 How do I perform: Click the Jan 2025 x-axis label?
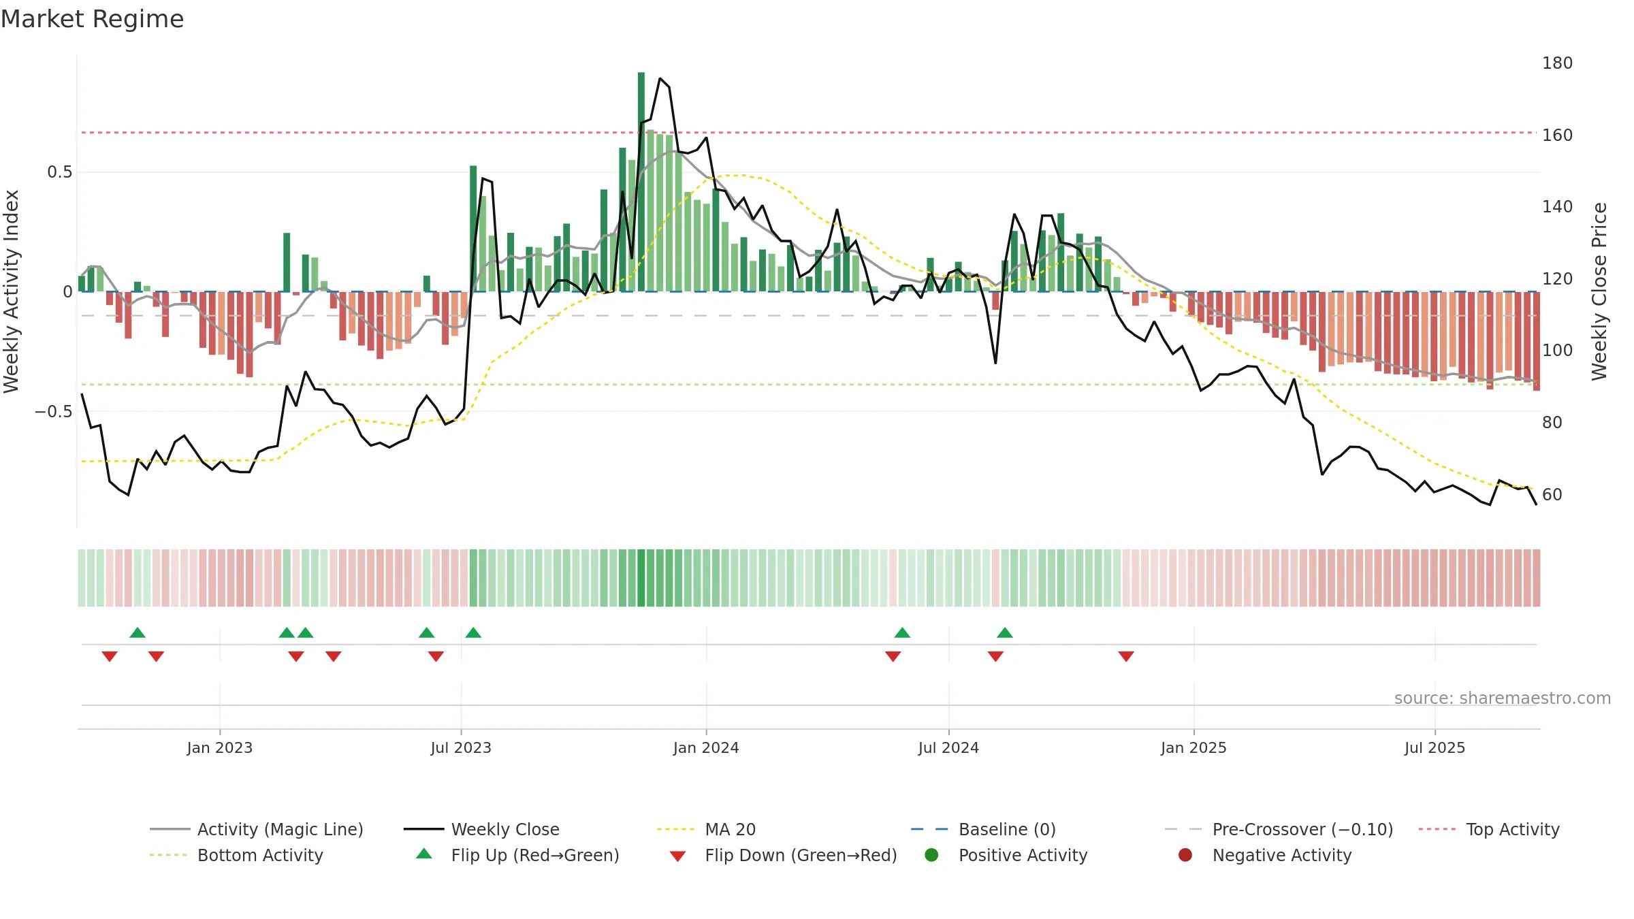coord(1194,747)
